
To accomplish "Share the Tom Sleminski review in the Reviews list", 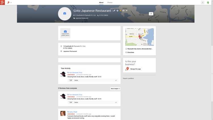I will pyautogui.click(x=116, y=102).
